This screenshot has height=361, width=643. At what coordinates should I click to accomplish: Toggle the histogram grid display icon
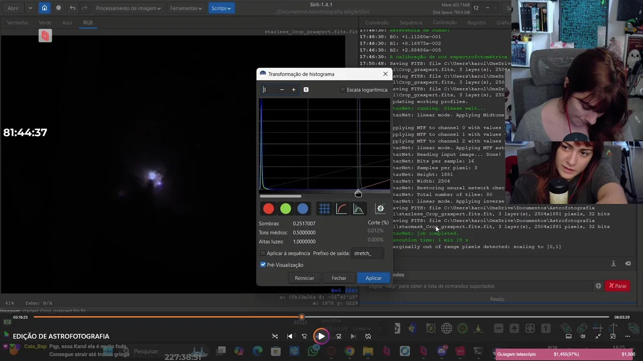[x=325, y=209]
